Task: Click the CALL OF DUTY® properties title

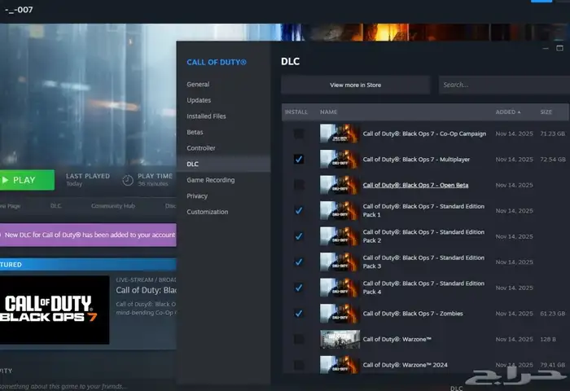Action: click(x=217, y=62)
